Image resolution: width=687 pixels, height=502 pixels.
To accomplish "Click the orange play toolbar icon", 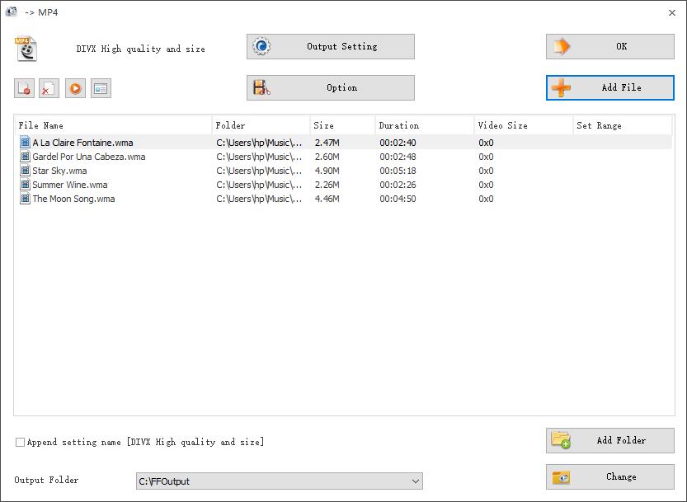I will coord(75,88).
